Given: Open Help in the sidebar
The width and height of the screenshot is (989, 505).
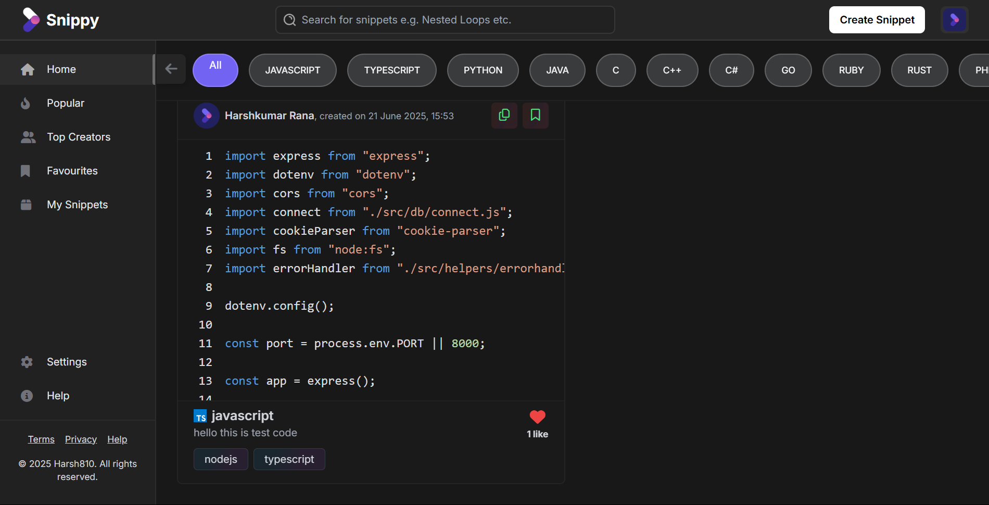Looking at the screenshot, I should click(x=77, y=396).
